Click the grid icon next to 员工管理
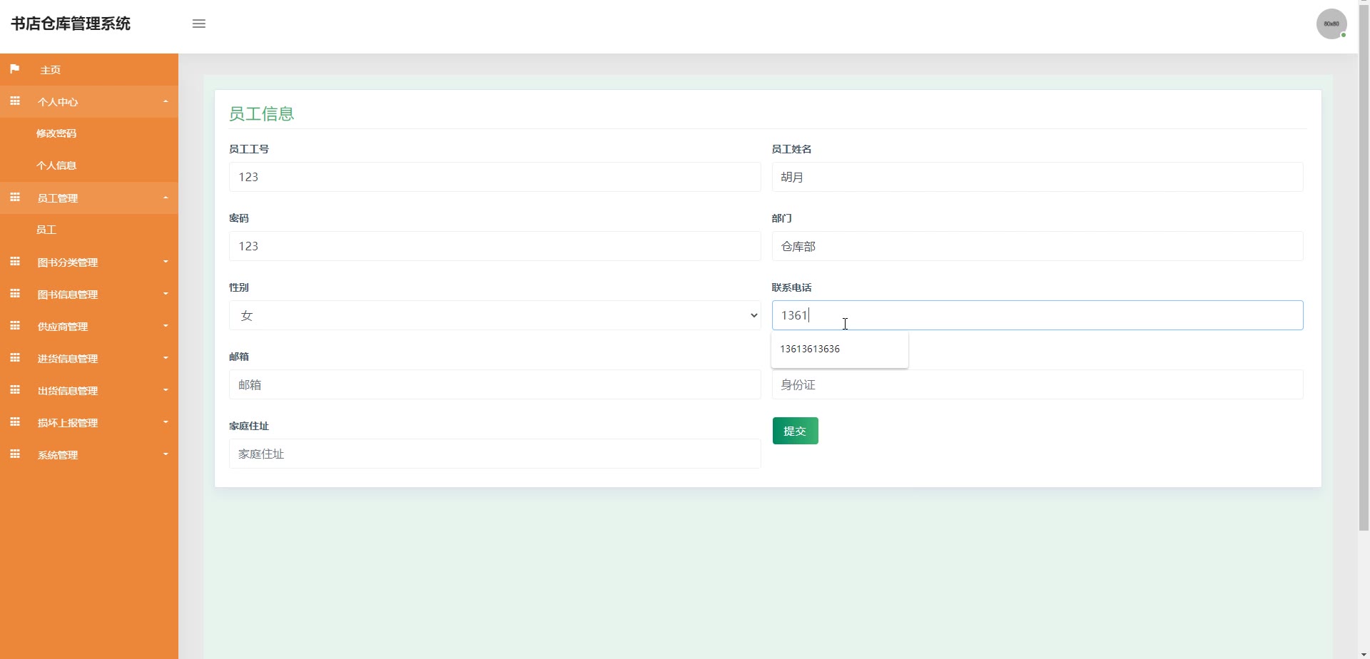The width and height of the screenshot is (1370, 659). pyautogui.click(x=15, y=197)
